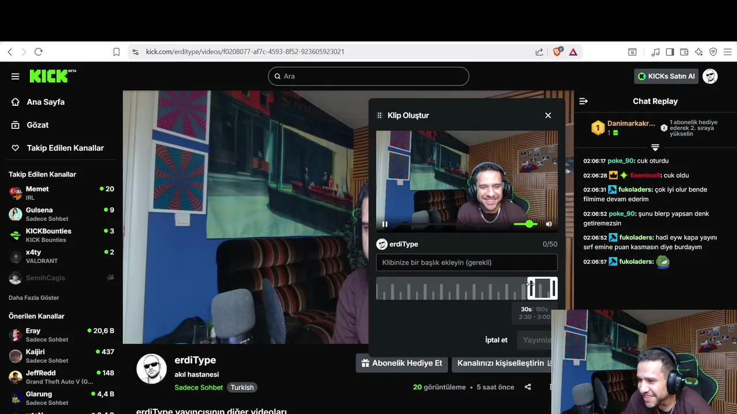This screenshot has height=414, width=737.
Task: Click the Esemine8 username in chat
Action: (x=645, y=175)
